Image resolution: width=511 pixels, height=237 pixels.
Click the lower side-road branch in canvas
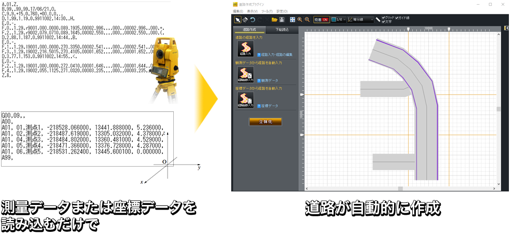point(394,161)
